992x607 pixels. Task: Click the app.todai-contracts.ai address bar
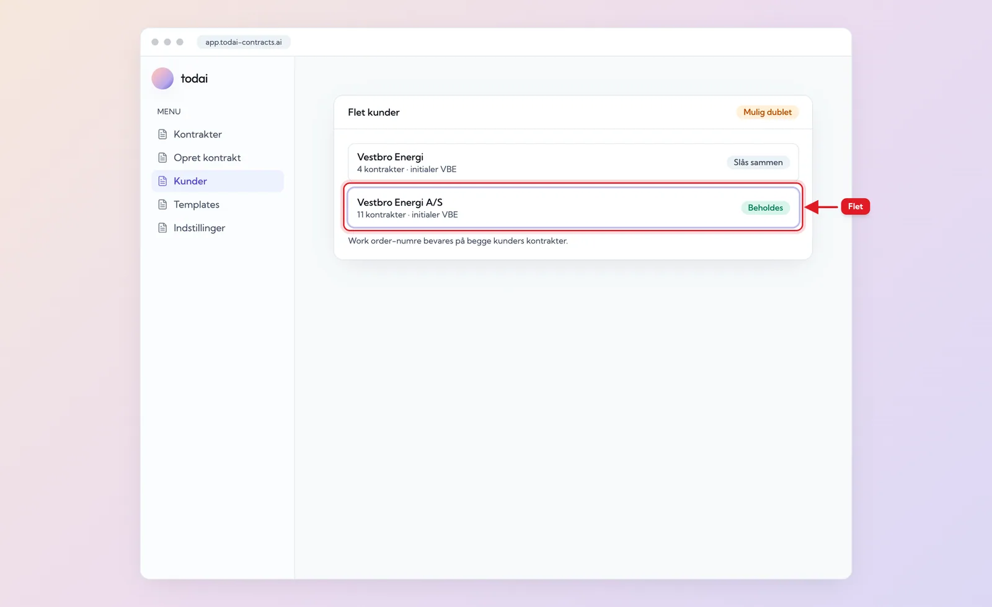tap(244, 42)
